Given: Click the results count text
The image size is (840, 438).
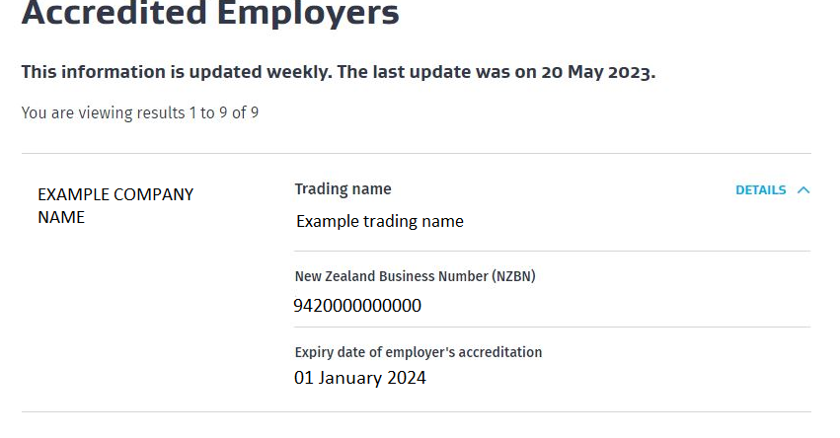Looking at the screenshot, I should [x=140, y=113].
